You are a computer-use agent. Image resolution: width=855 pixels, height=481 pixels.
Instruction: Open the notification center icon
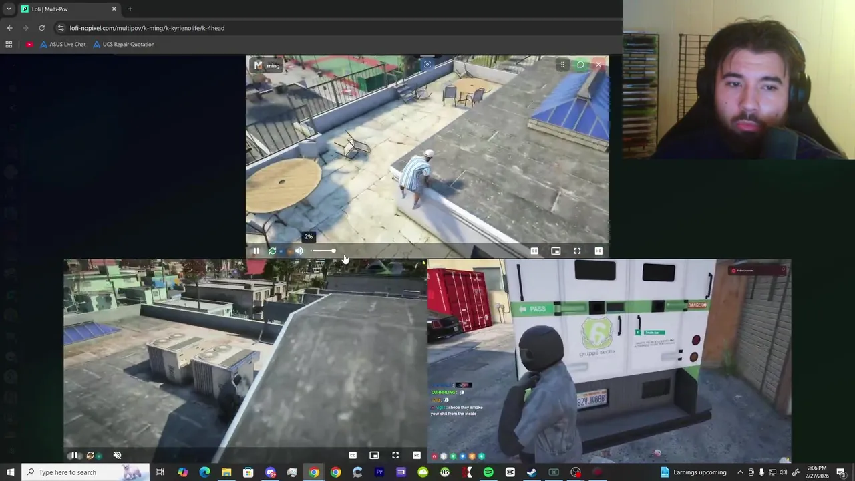pyautogui.click(x=841, y=472)
